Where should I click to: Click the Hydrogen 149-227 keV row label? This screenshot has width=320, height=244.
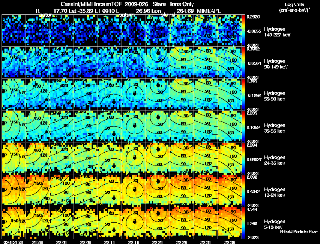[277, 32]
